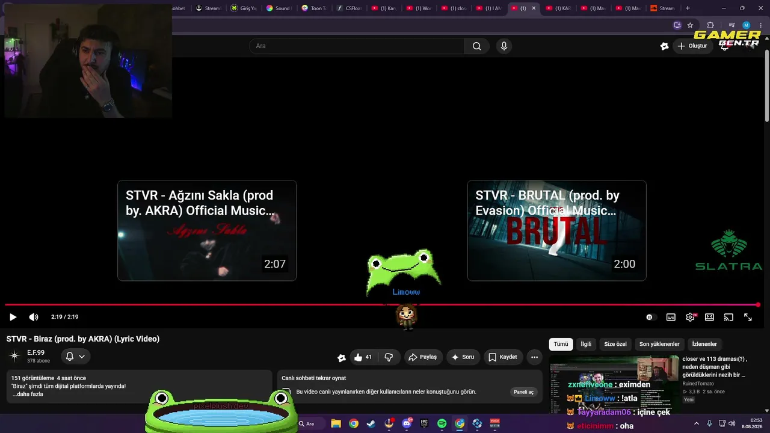Select the Size özel filter chip
The width and height of the screenshot is (770, 433).
click(x=615, y=344)
